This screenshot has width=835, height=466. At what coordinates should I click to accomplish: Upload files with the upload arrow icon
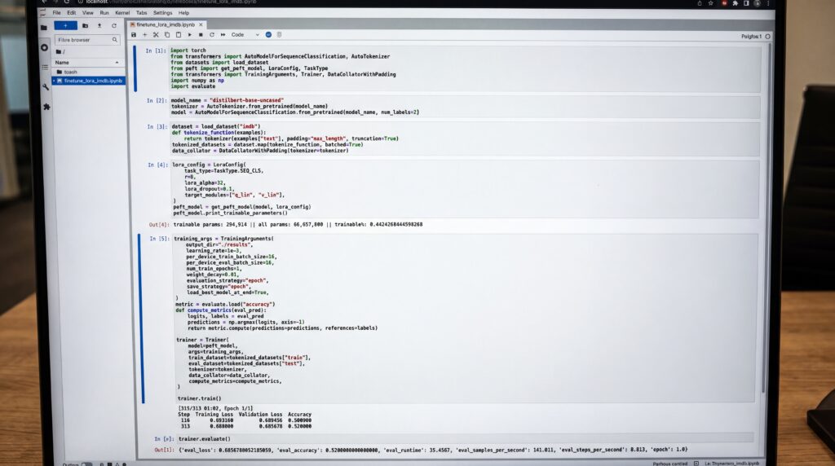99,25
